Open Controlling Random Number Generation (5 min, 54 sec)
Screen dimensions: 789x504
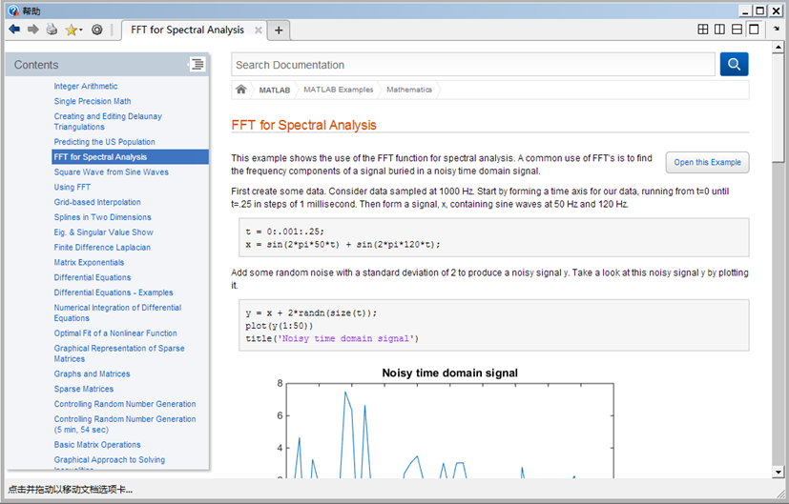click(x=125, y=425)
